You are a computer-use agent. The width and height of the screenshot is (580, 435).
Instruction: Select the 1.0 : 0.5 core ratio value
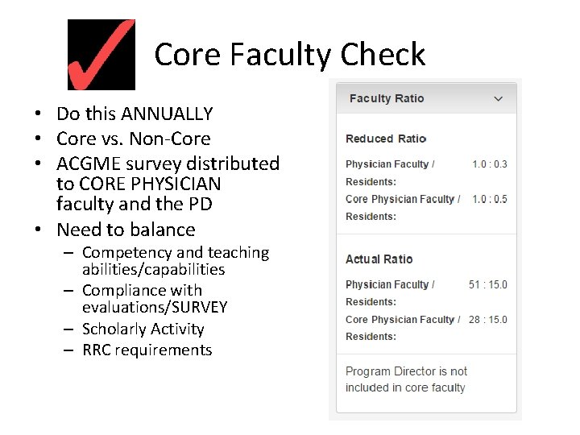(490, 199)
